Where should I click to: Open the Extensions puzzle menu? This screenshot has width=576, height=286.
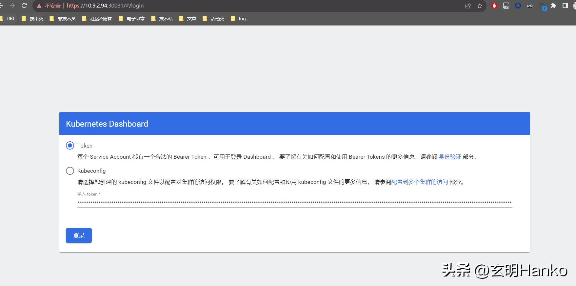[553, 6]
